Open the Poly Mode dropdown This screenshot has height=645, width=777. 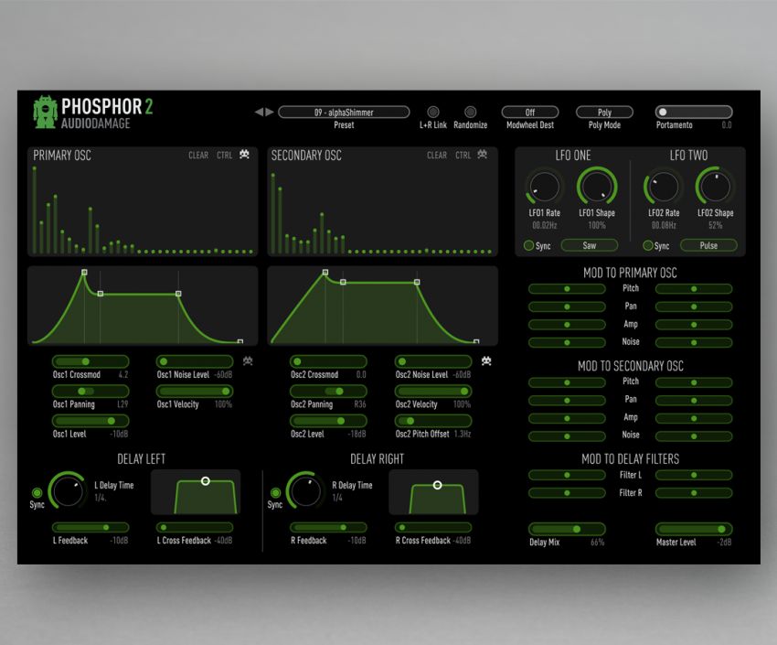(x=604, y=112)
